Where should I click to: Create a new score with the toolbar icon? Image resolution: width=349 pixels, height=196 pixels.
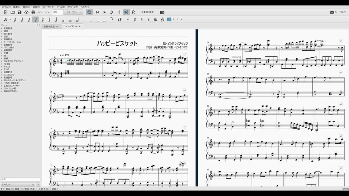6,12
